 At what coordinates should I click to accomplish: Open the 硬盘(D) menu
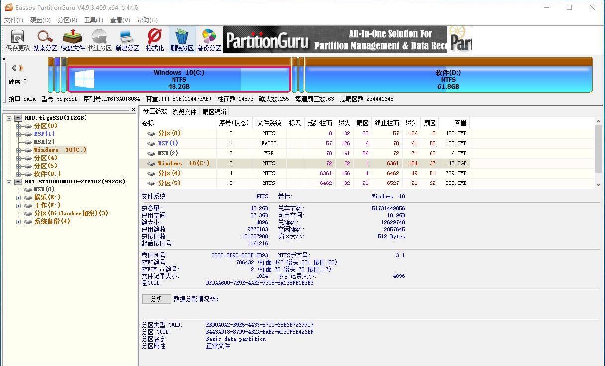click(40, 20)
